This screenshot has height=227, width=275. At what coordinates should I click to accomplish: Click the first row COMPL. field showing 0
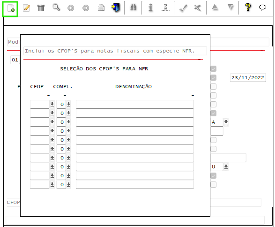click(61, 104)
